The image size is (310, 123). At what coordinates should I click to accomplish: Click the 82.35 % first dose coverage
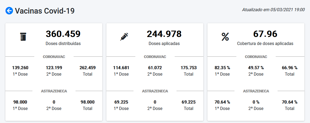click(x=222, y=68)
